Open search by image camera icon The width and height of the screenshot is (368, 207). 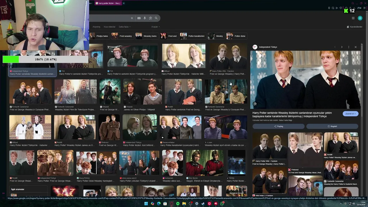(150, 18)
